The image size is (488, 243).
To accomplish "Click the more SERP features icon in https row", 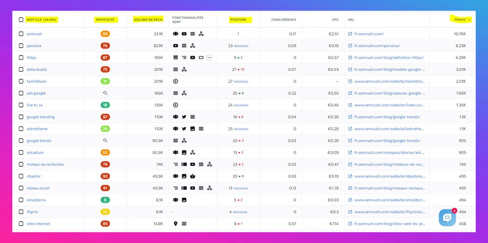I will 209,57.
